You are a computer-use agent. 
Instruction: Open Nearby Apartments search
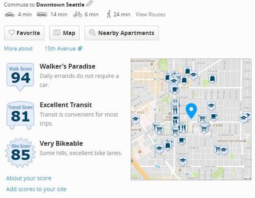pyautogui.click(x=122, y=33)
